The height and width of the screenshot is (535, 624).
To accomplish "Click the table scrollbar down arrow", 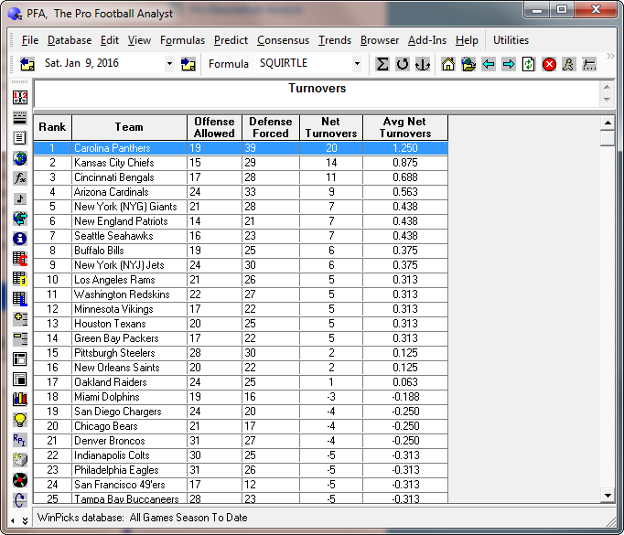I will (608, 496).
